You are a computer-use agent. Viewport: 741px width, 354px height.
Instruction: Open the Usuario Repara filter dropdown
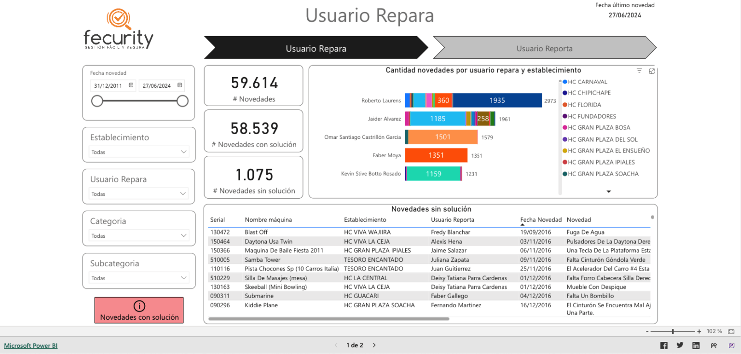[x=183, y=194]
